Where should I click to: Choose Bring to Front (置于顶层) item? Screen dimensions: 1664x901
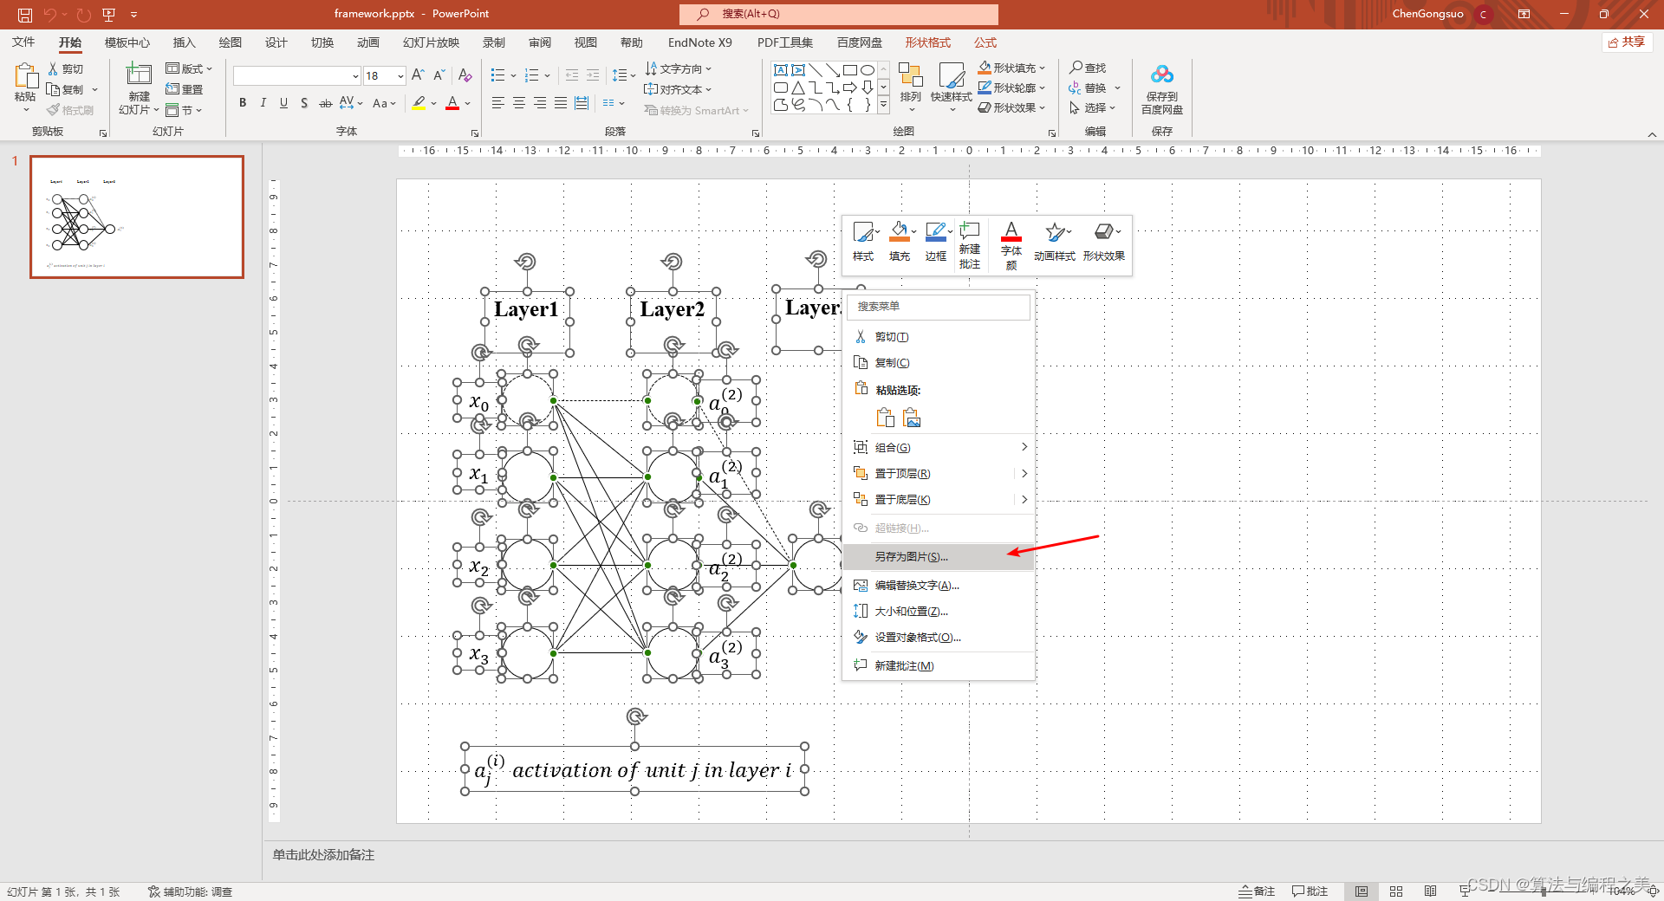(939, 474)
